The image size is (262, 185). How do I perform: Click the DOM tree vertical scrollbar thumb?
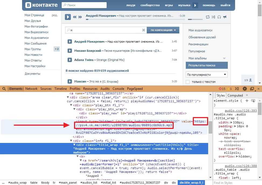(210, 127)
